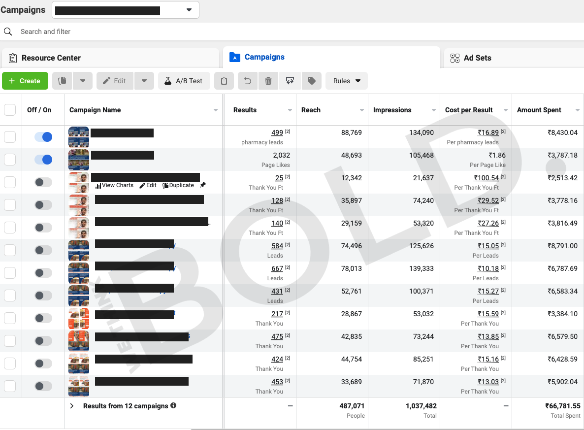Expand the Results from 12 campaigns row

tap(72, 406)
